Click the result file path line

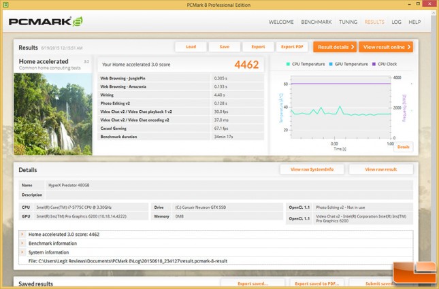[x=128, y=261]
